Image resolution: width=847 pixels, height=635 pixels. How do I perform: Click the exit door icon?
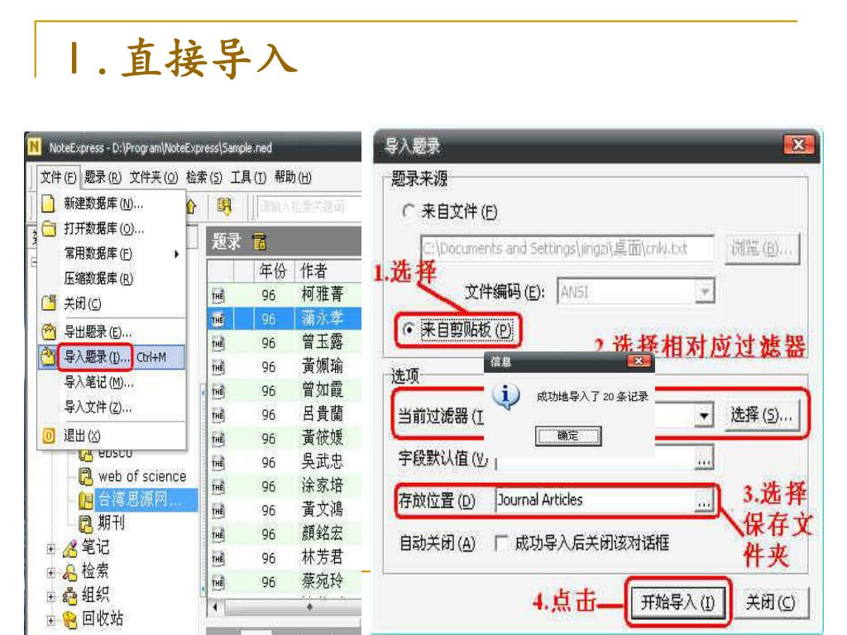[x=49, y=436]
